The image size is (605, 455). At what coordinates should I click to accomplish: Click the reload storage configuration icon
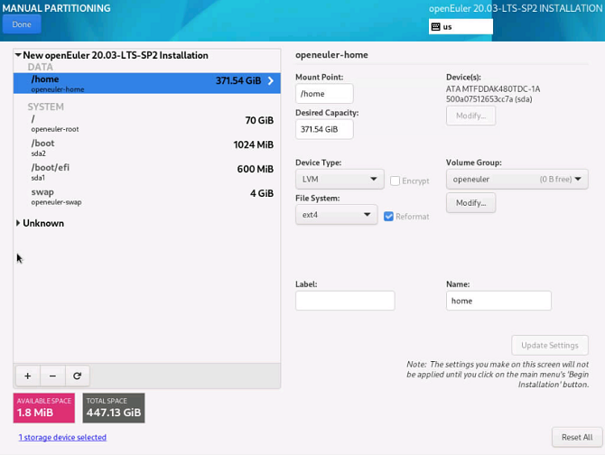(x=78, y=376)
